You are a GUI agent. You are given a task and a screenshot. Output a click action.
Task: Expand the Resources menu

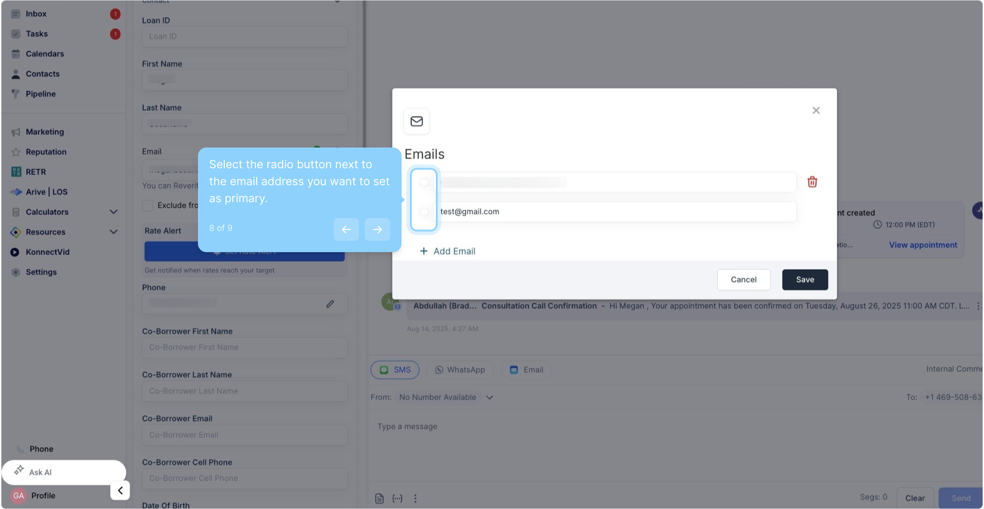pos(113,232)
